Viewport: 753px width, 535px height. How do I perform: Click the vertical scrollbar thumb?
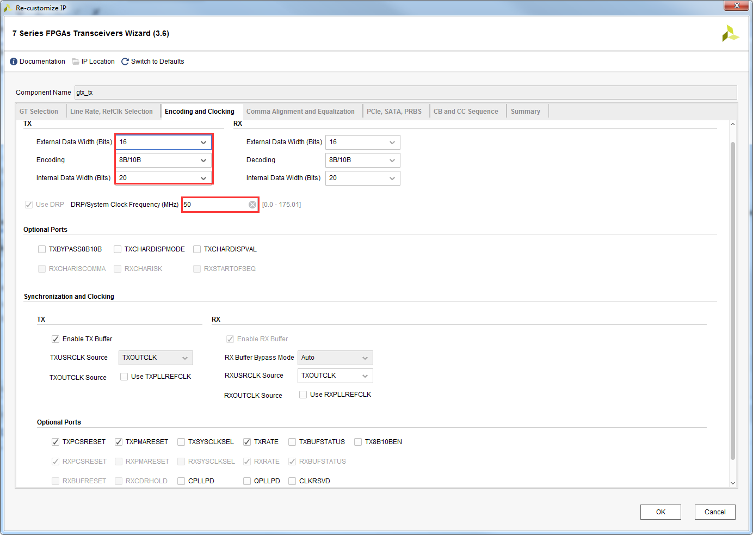click(733, 300)
